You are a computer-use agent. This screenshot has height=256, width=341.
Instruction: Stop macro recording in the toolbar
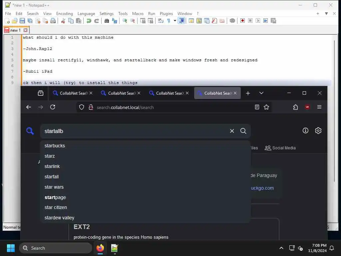(250, 21)
